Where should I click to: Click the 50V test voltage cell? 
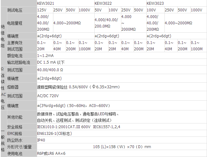[98, 10]
